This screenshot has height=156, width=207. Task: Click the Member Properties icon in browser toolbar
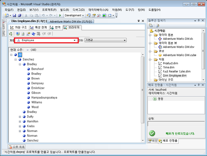pyautogui.click(x=28, y=34)
